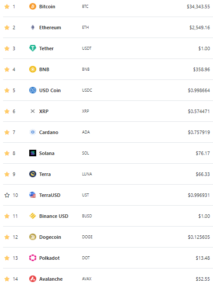
Task: Unfavorite Bitcoin using its star
Action: click(x=7, y=7)
